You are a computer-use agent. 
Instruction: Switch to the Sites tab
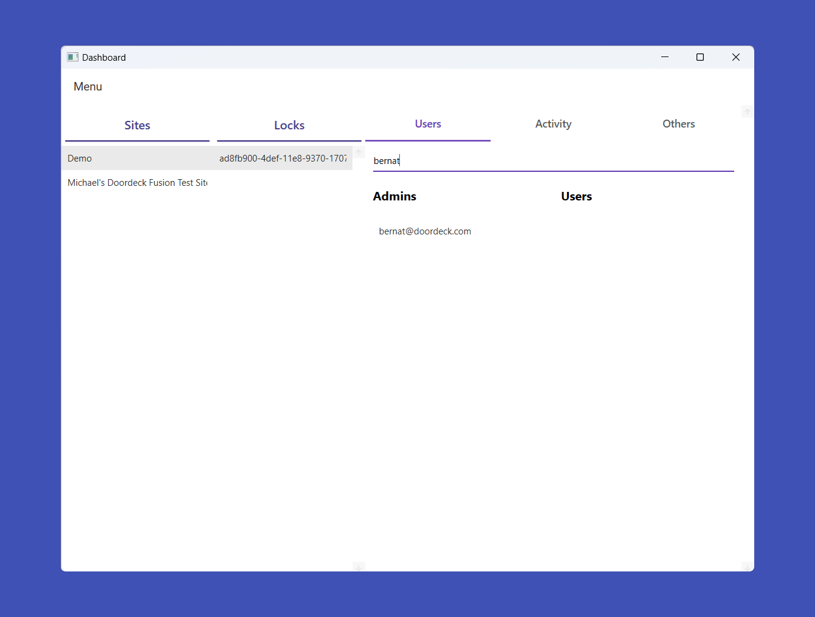coord(137,125)
